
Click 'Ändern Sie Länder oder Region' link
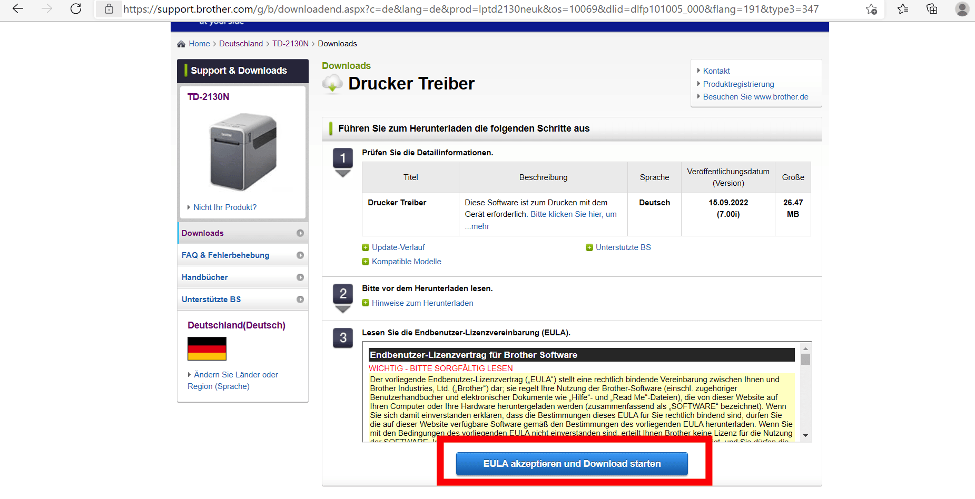(233, 381)
